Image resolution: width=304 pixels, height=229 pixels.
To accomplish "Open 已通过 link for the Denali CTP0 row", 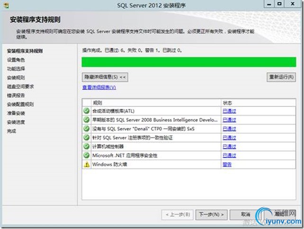I will [229, 129].
